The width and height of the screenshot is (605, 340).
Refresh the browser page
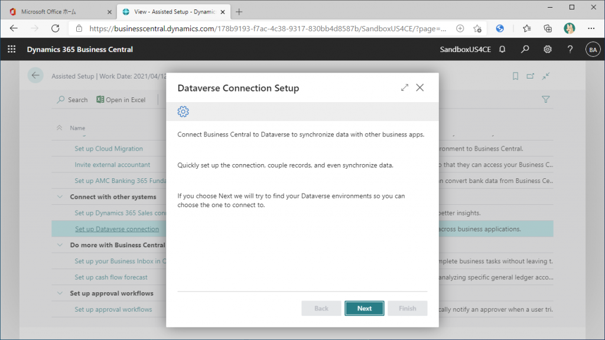[55, 28]
